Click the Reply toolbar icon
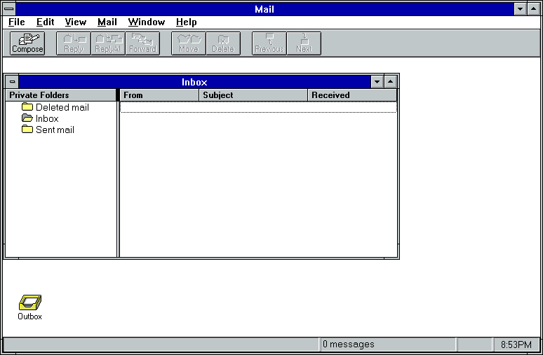Image resolution: width=543 pixels, height=355 pixels. [74, 43]
